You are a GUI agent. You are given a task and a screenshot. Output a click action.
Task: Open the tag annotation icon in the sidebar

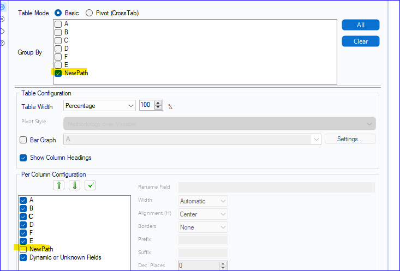point(2,31)
